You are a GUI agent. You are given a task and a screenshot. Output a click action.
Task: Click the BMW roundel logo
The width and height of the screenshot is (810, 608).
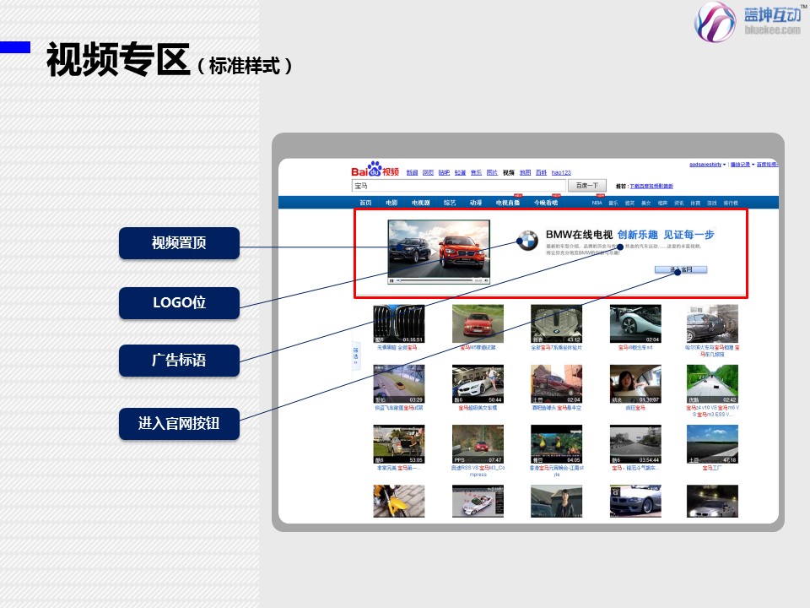pyautogui.click(x=527, y=240)
